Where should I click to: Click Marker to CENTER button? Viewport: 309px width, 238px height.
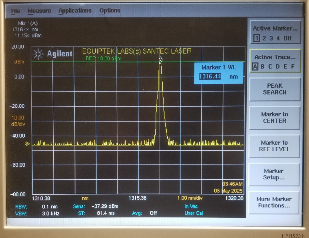click(275, 117)
